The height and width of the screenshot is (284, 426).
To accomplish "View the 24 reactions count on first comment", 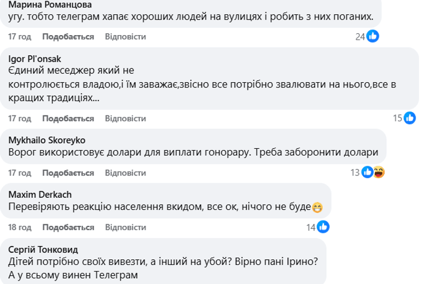I will pos(360,37).
